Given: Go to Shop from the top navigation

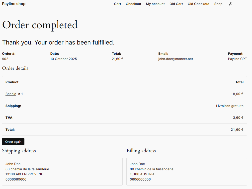Looking at the screenshot, I should 218,4.
